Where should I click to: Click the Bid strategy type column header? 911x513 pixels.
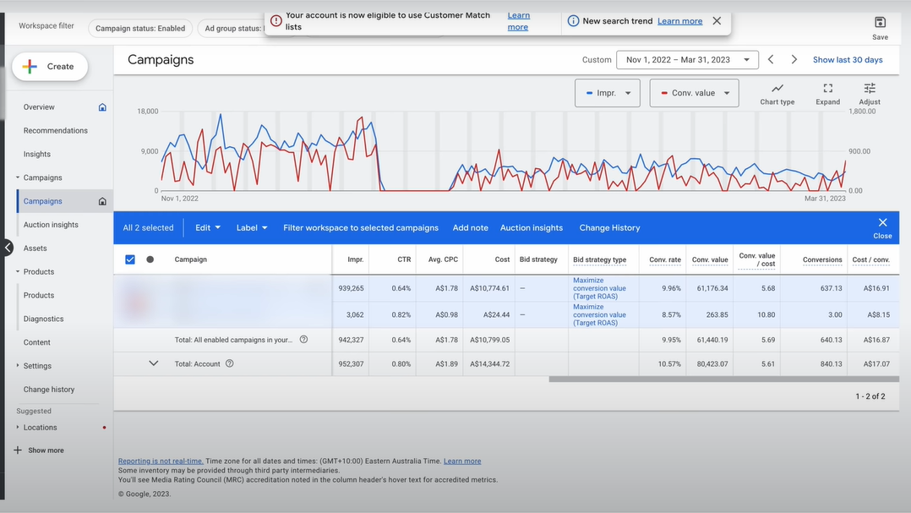click(600, 259)
